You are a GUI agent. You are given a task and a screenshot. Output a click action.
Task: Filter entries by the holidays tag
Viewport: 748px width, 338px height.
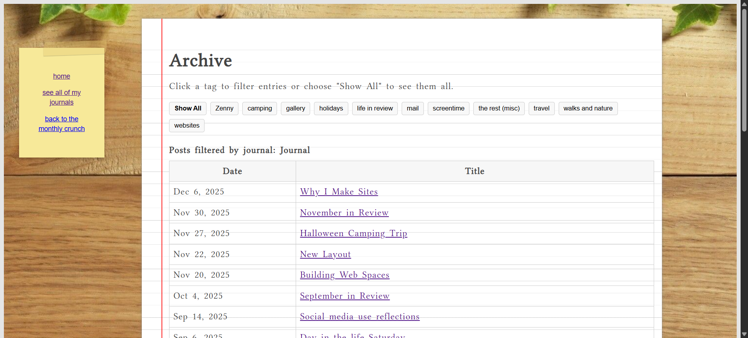331,109
